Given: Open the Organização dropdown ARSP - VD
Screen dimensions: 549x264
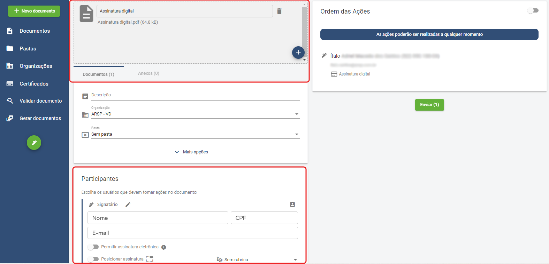Looking at the screenshot, I should point(195,114).
